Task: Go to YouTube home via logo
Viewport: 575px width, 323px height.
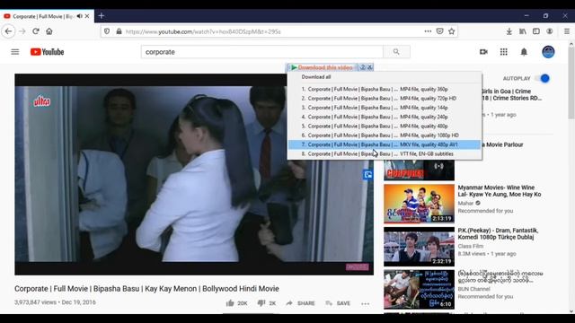Action: [47, 52]
